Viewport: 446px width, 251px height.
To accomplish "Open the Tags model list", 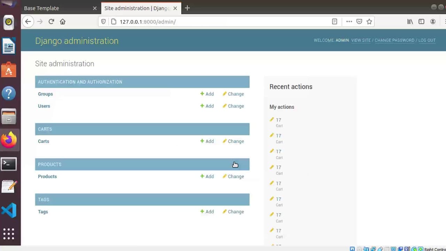I will pos(43,212).
